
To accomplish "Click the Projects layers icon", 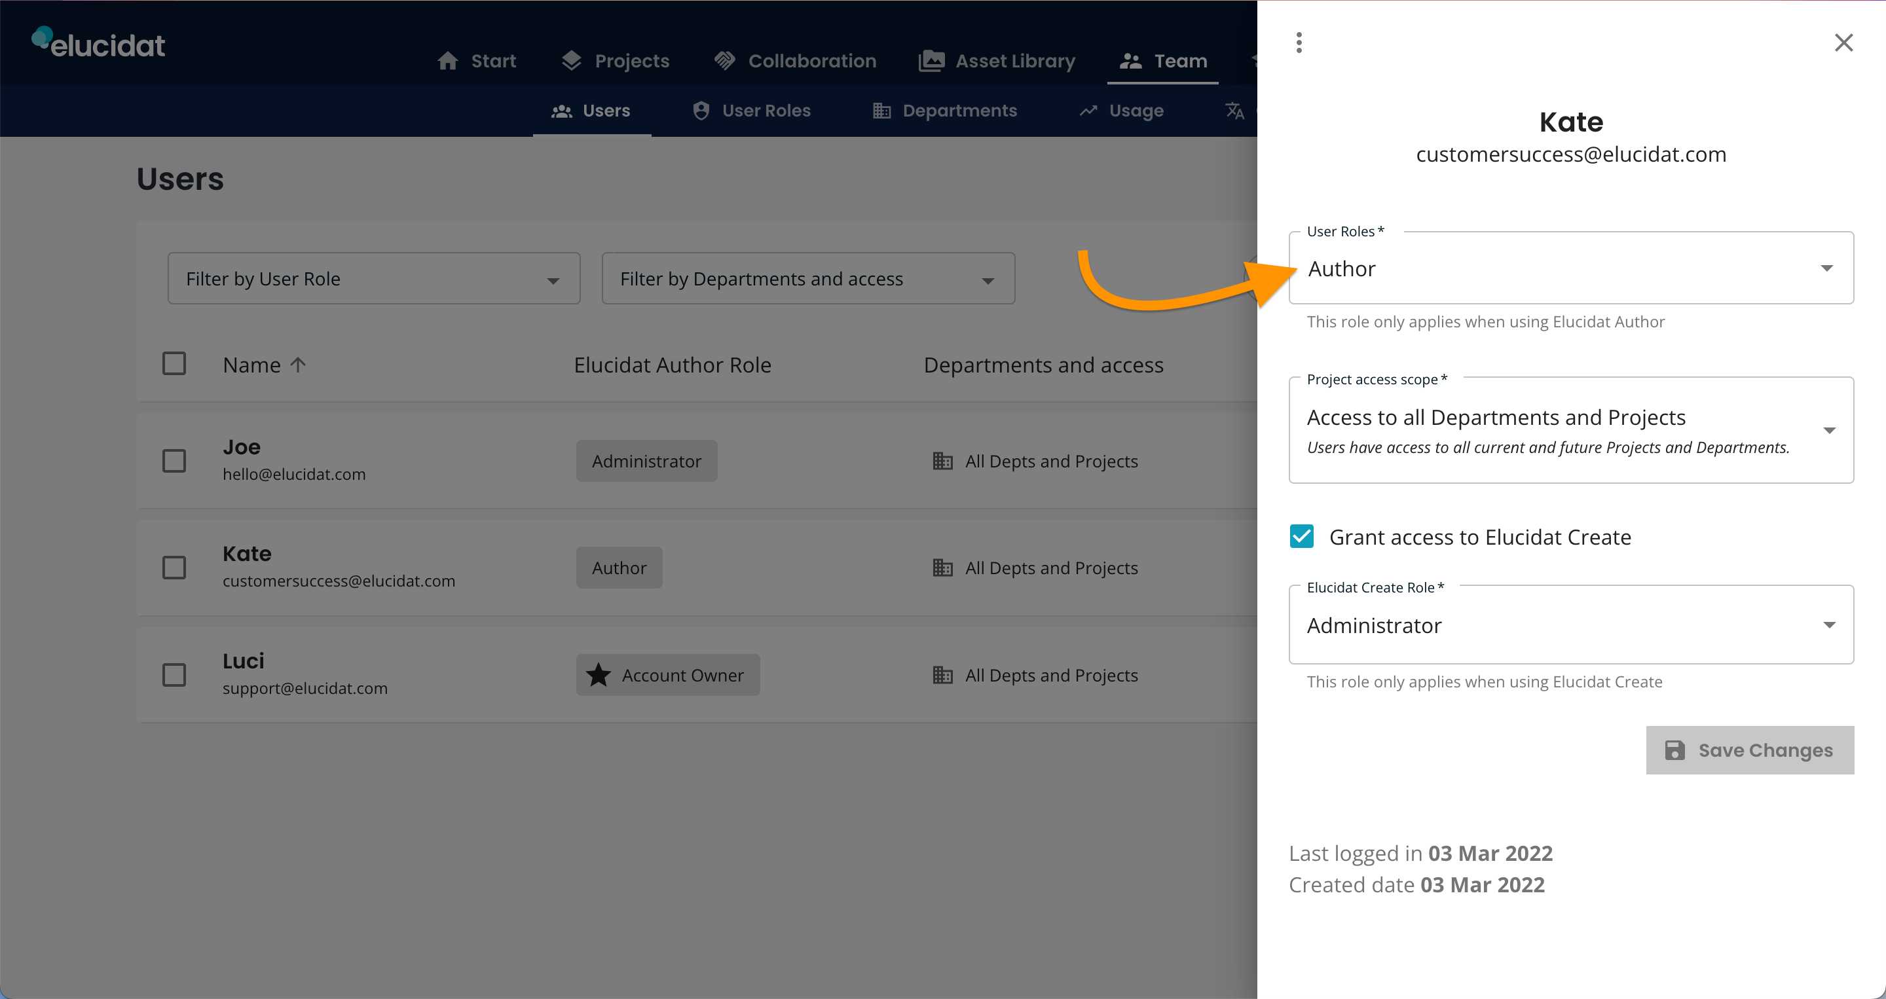I will tap(572, 61).
